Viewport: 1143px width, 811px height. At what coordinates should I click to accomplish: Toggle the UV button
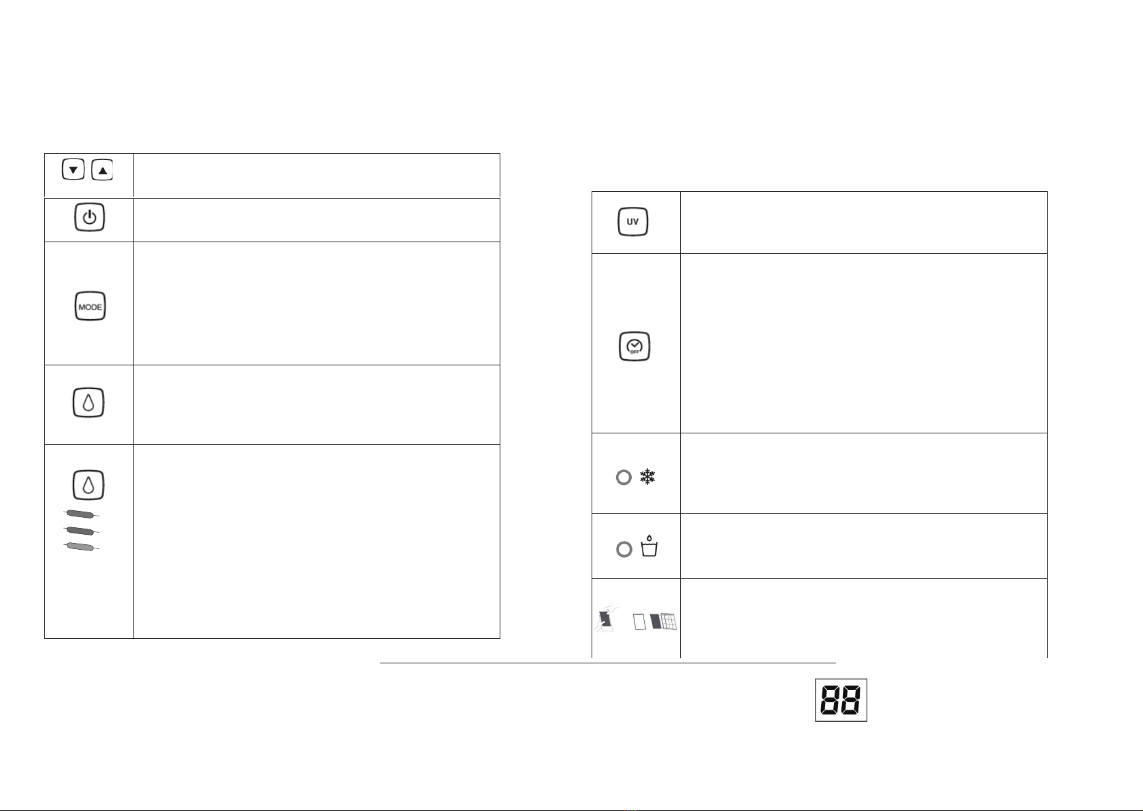[x=633, y=222]
